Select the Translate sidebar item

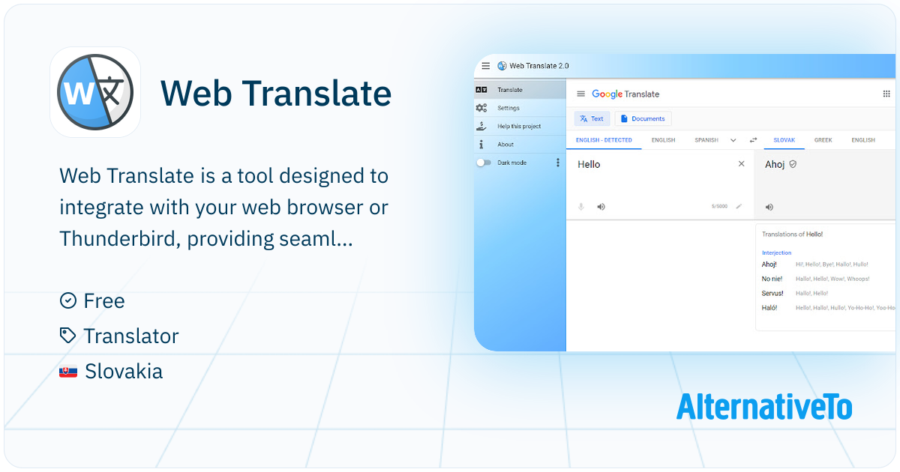(520, 90)
